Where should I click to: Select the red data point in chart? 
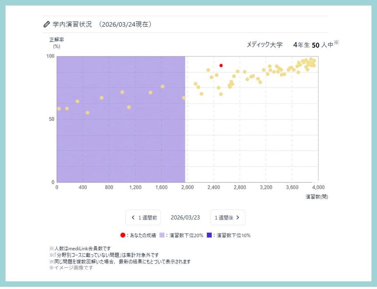221,65
